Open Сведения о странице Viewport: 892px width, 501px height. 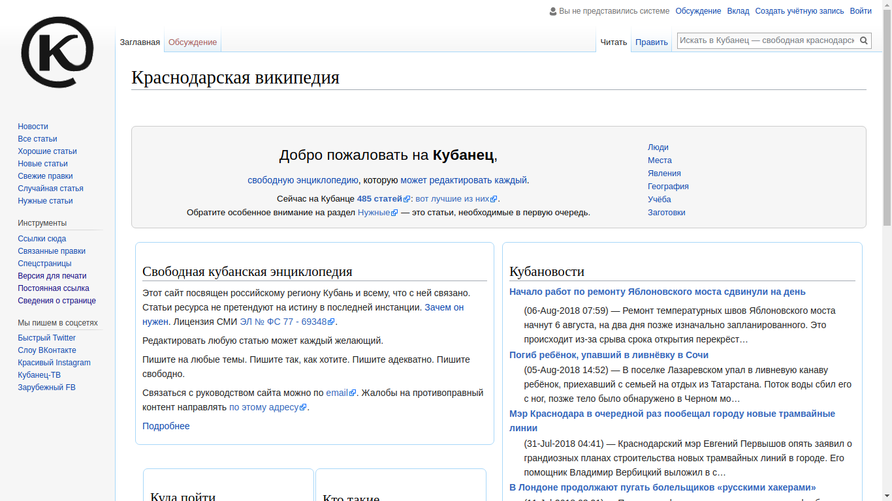[57, 301]
